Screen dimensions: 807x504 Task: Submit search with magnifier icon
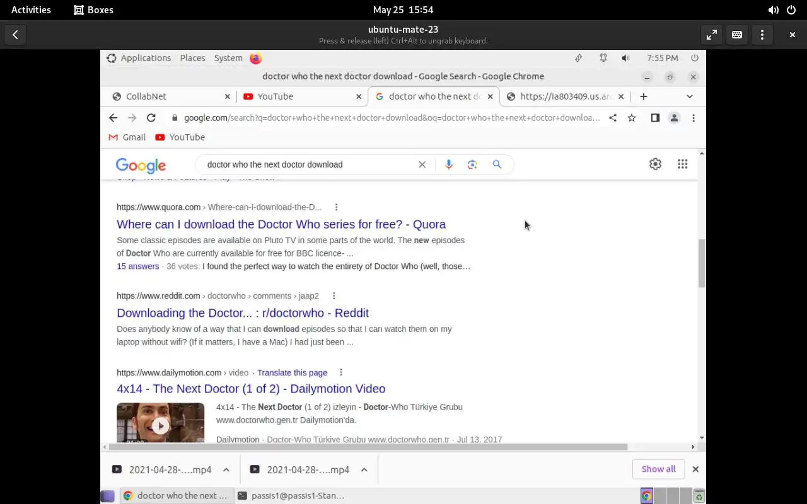(x=497, y=164)
